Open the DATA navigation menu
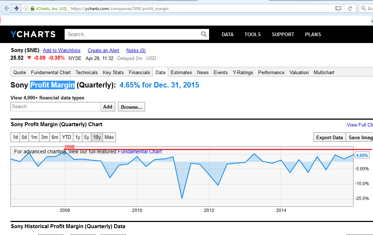Image resolution: width=373 pixels, height=235 pixels. pos(227,34)
